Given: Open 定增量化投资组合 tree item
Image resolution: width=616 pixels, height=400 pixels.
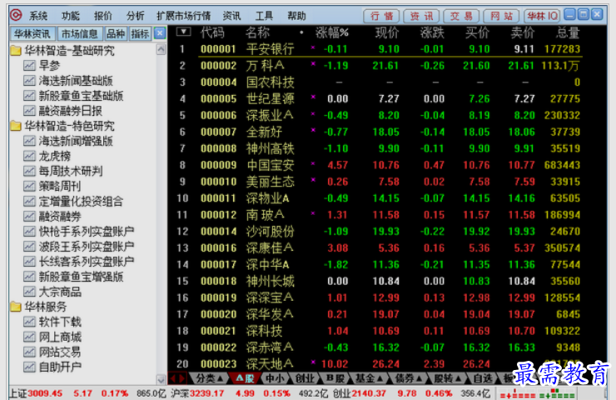Looking at the screenshot, I should coord(81,202).
